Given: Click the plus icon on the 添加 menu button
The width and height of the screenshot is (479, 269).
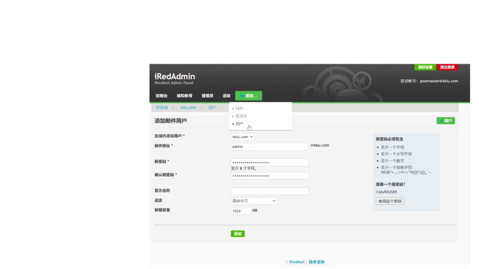Looking at the screenshot, I should coord(242,96).
